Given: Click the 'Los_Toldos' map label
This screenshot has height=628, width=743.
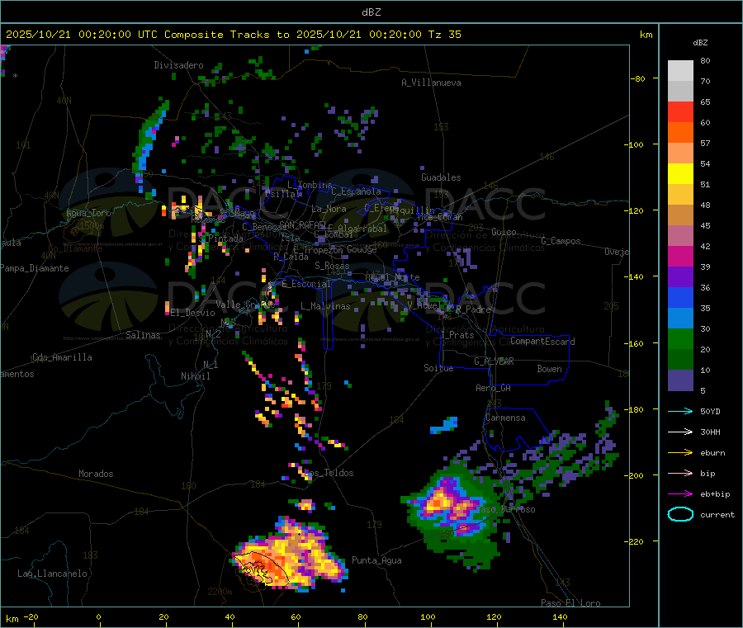Looking at the screenshot, I should tap(329, 473).
